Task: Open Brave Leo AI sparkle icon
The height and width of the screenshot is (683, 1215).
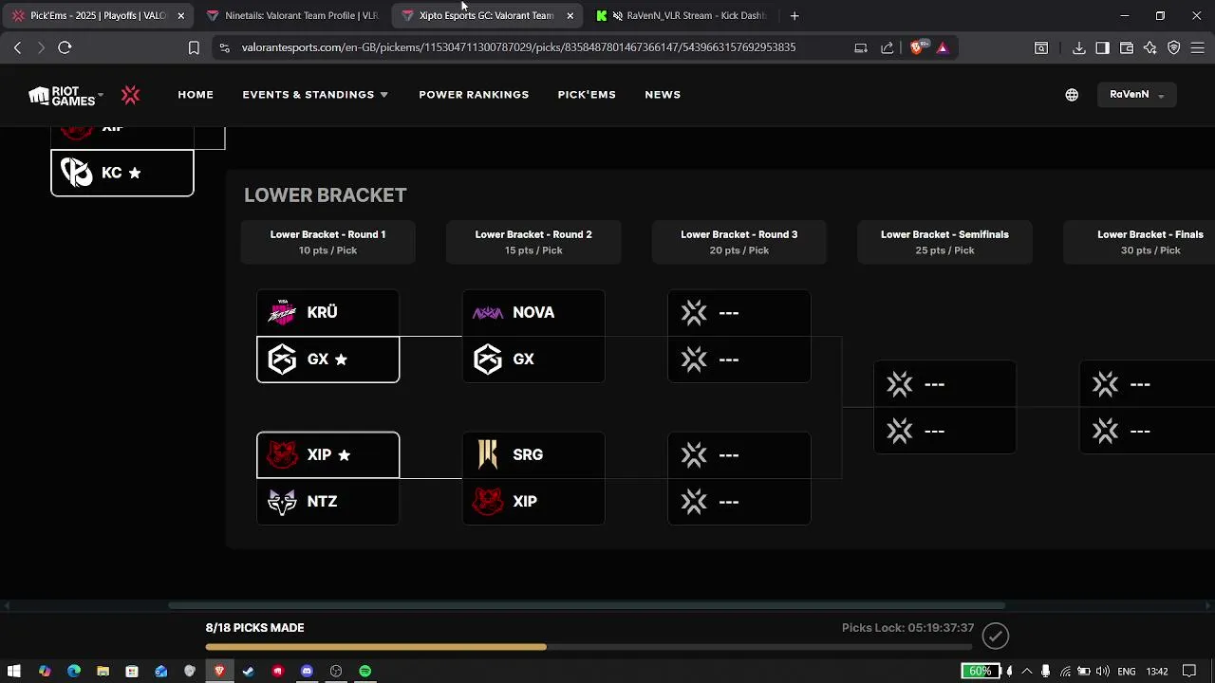Action: click(x=1150, y=47)
